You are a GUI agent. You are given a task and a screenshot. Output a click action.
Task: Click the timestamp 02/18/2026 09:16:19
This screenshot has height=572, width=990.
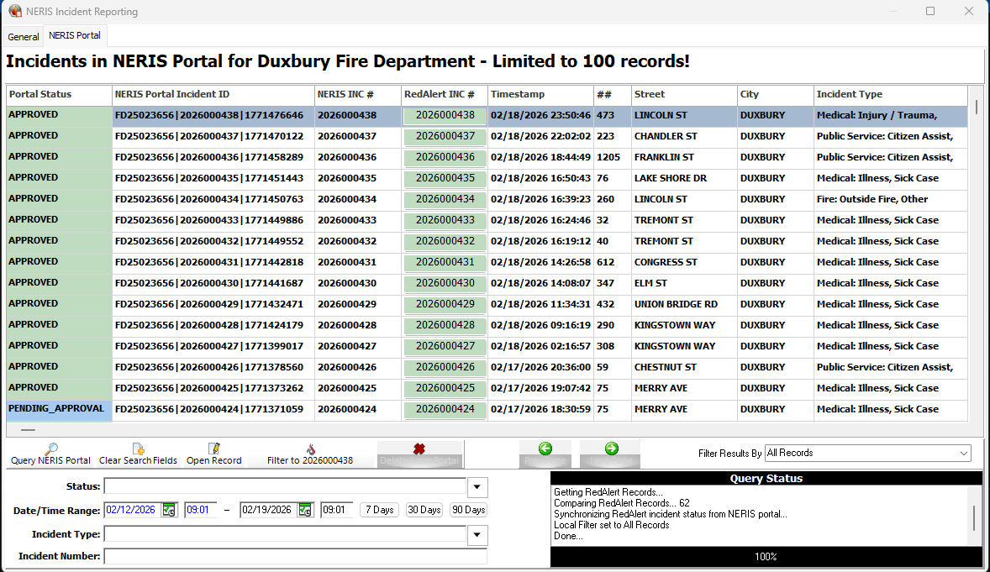click(540, 325)
